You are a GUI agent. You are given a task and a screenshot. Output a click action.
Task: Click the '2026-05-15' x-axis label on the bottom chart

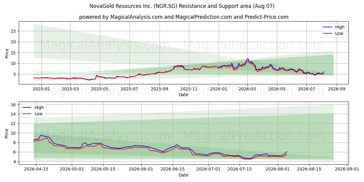(103, 169)
